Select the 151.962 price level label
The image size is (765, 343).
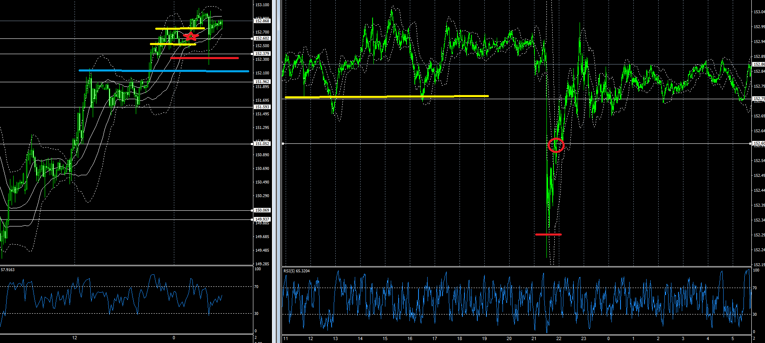(262, 82)
